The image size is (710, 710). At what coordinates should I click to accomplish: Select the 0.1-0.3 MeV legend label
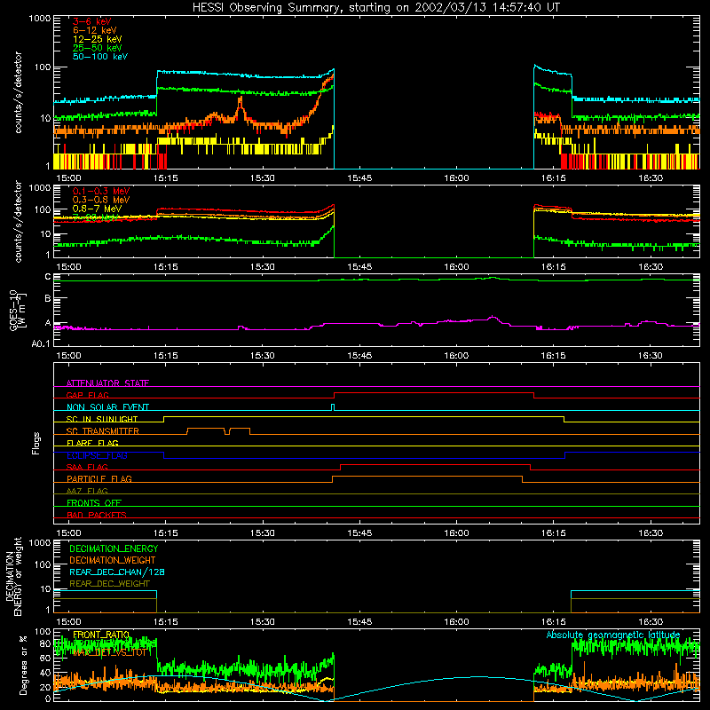click(101, 191)
